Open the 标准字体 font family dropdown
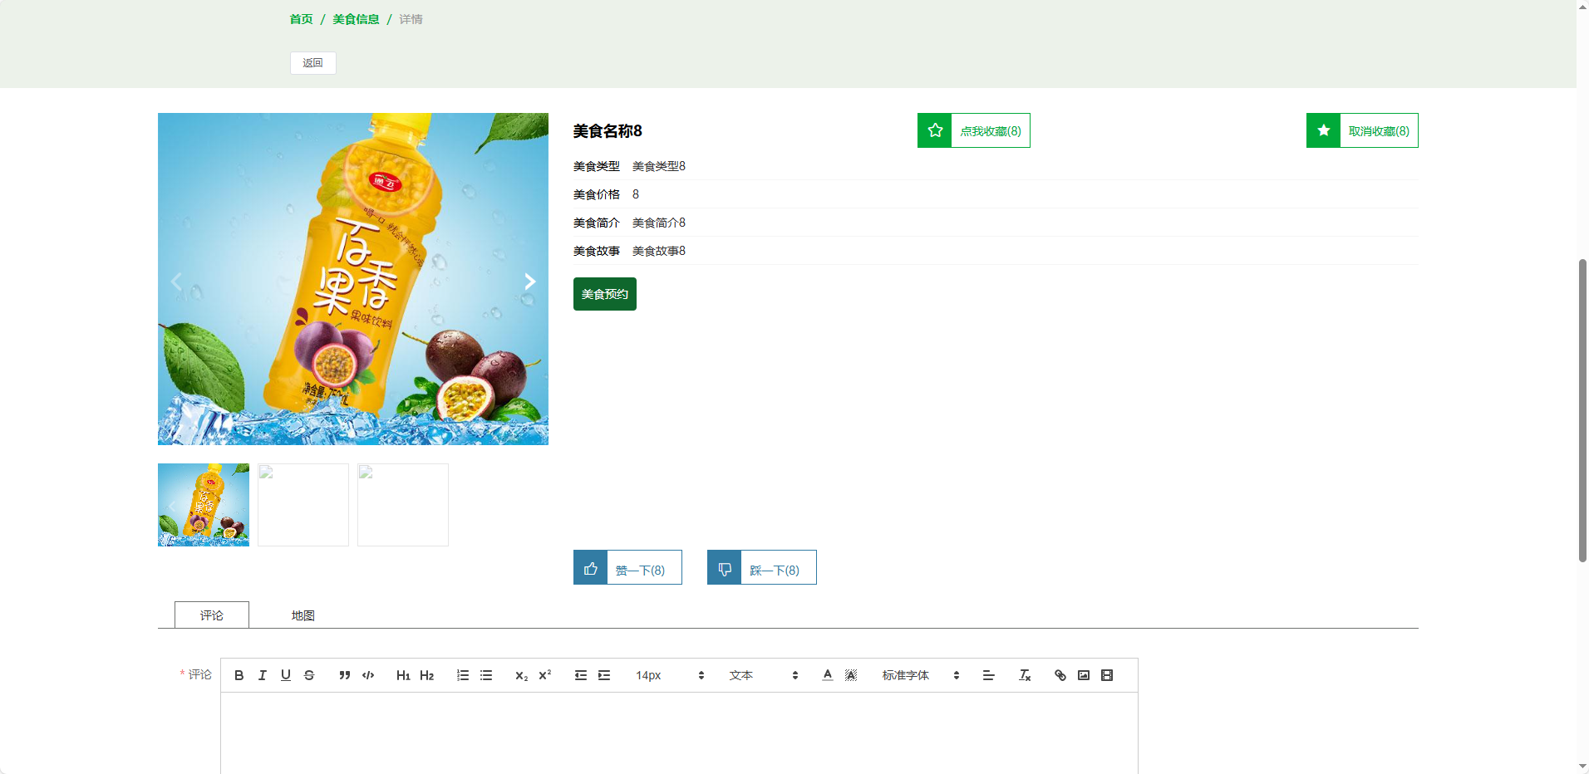The height and width of the screenshot is (774, 1589). [921, 675]
